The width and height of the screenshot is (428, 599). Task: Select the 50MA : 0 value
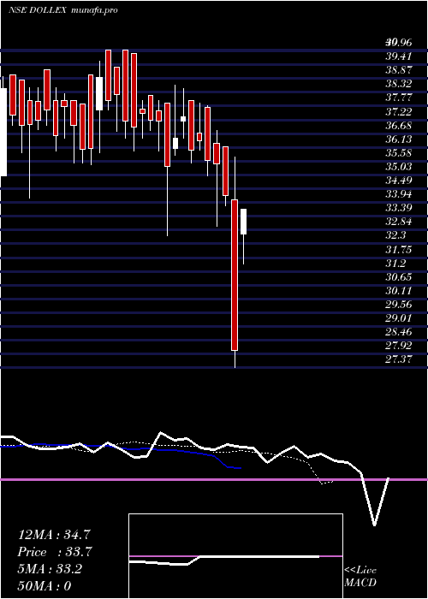tap(45, 586)
